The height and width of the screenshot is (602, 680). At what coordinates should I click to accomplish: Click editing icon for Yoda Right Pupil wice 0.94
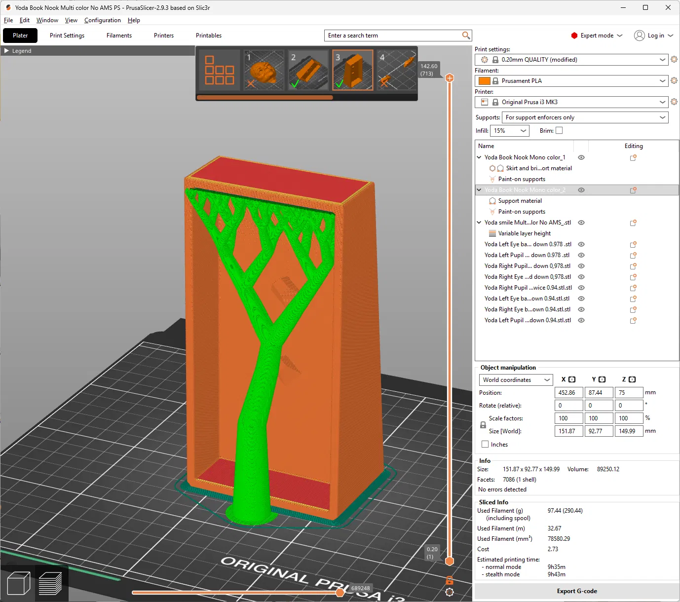633,288
